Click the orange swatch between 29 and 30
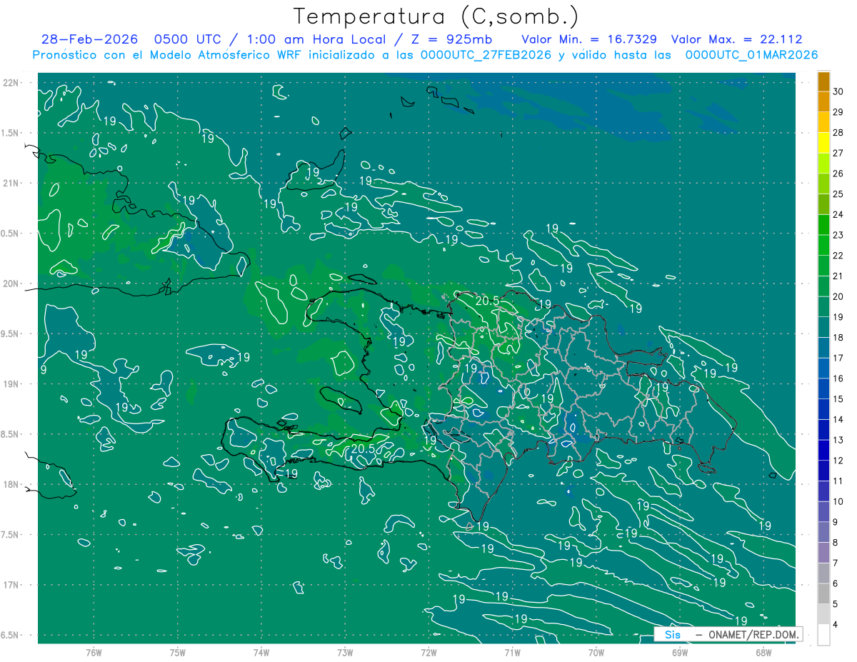Screen dimensions: 857x662 coord(823,102)
